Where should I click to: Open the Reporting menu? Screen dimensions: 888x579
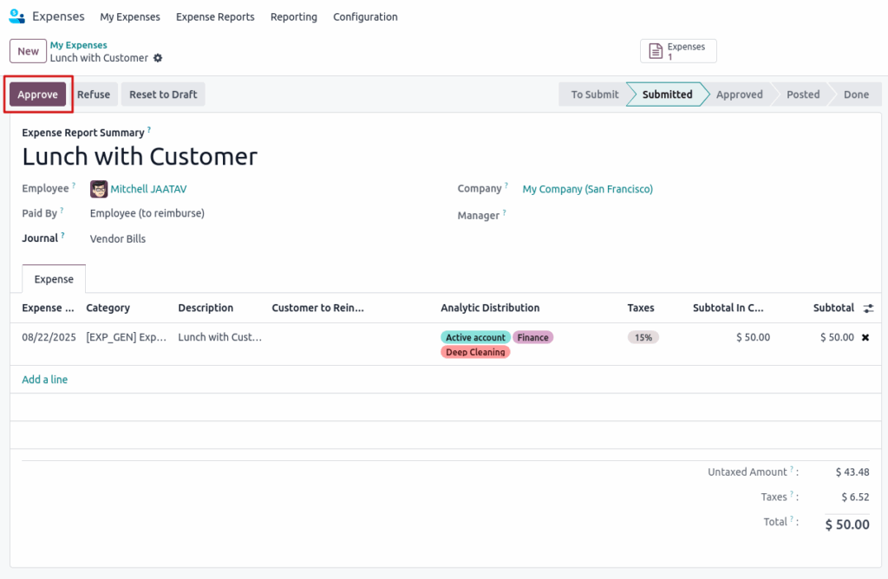(x=293, y=16)
